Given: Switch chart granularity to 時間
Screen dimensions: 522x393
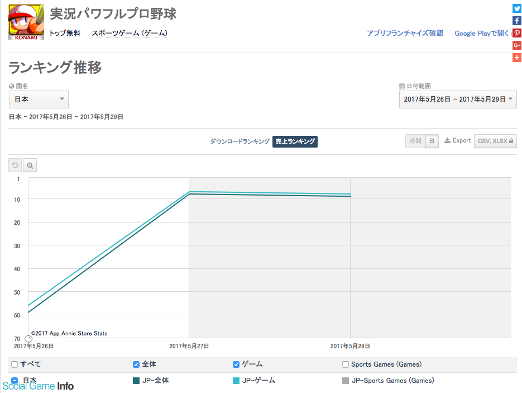Looking at the screenshot, I should [415, 141].
